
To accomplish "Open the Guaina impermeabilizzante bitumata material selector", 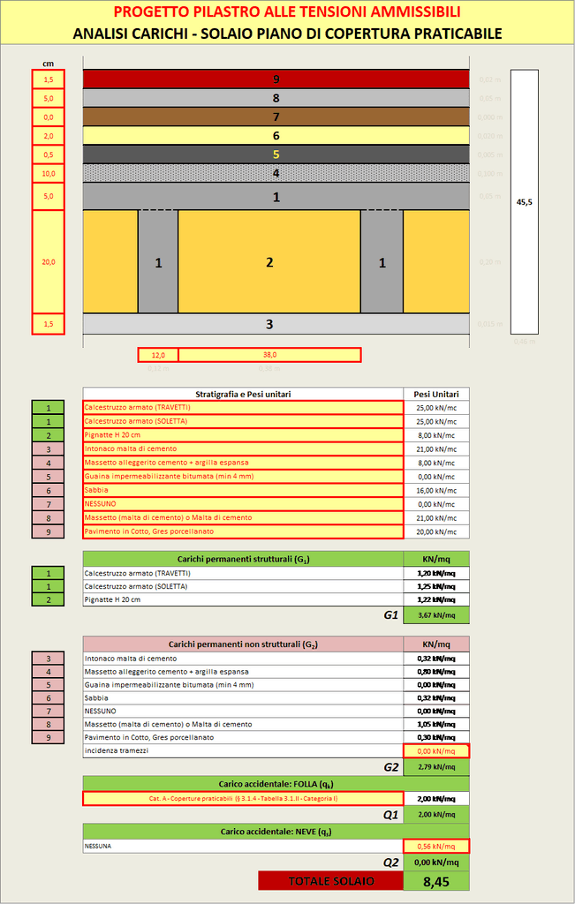I will pyautogui.click(x=243, y=476).
